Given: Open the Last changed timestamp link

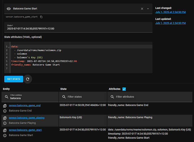Looking at the screenshot, I should pos(170,12).
